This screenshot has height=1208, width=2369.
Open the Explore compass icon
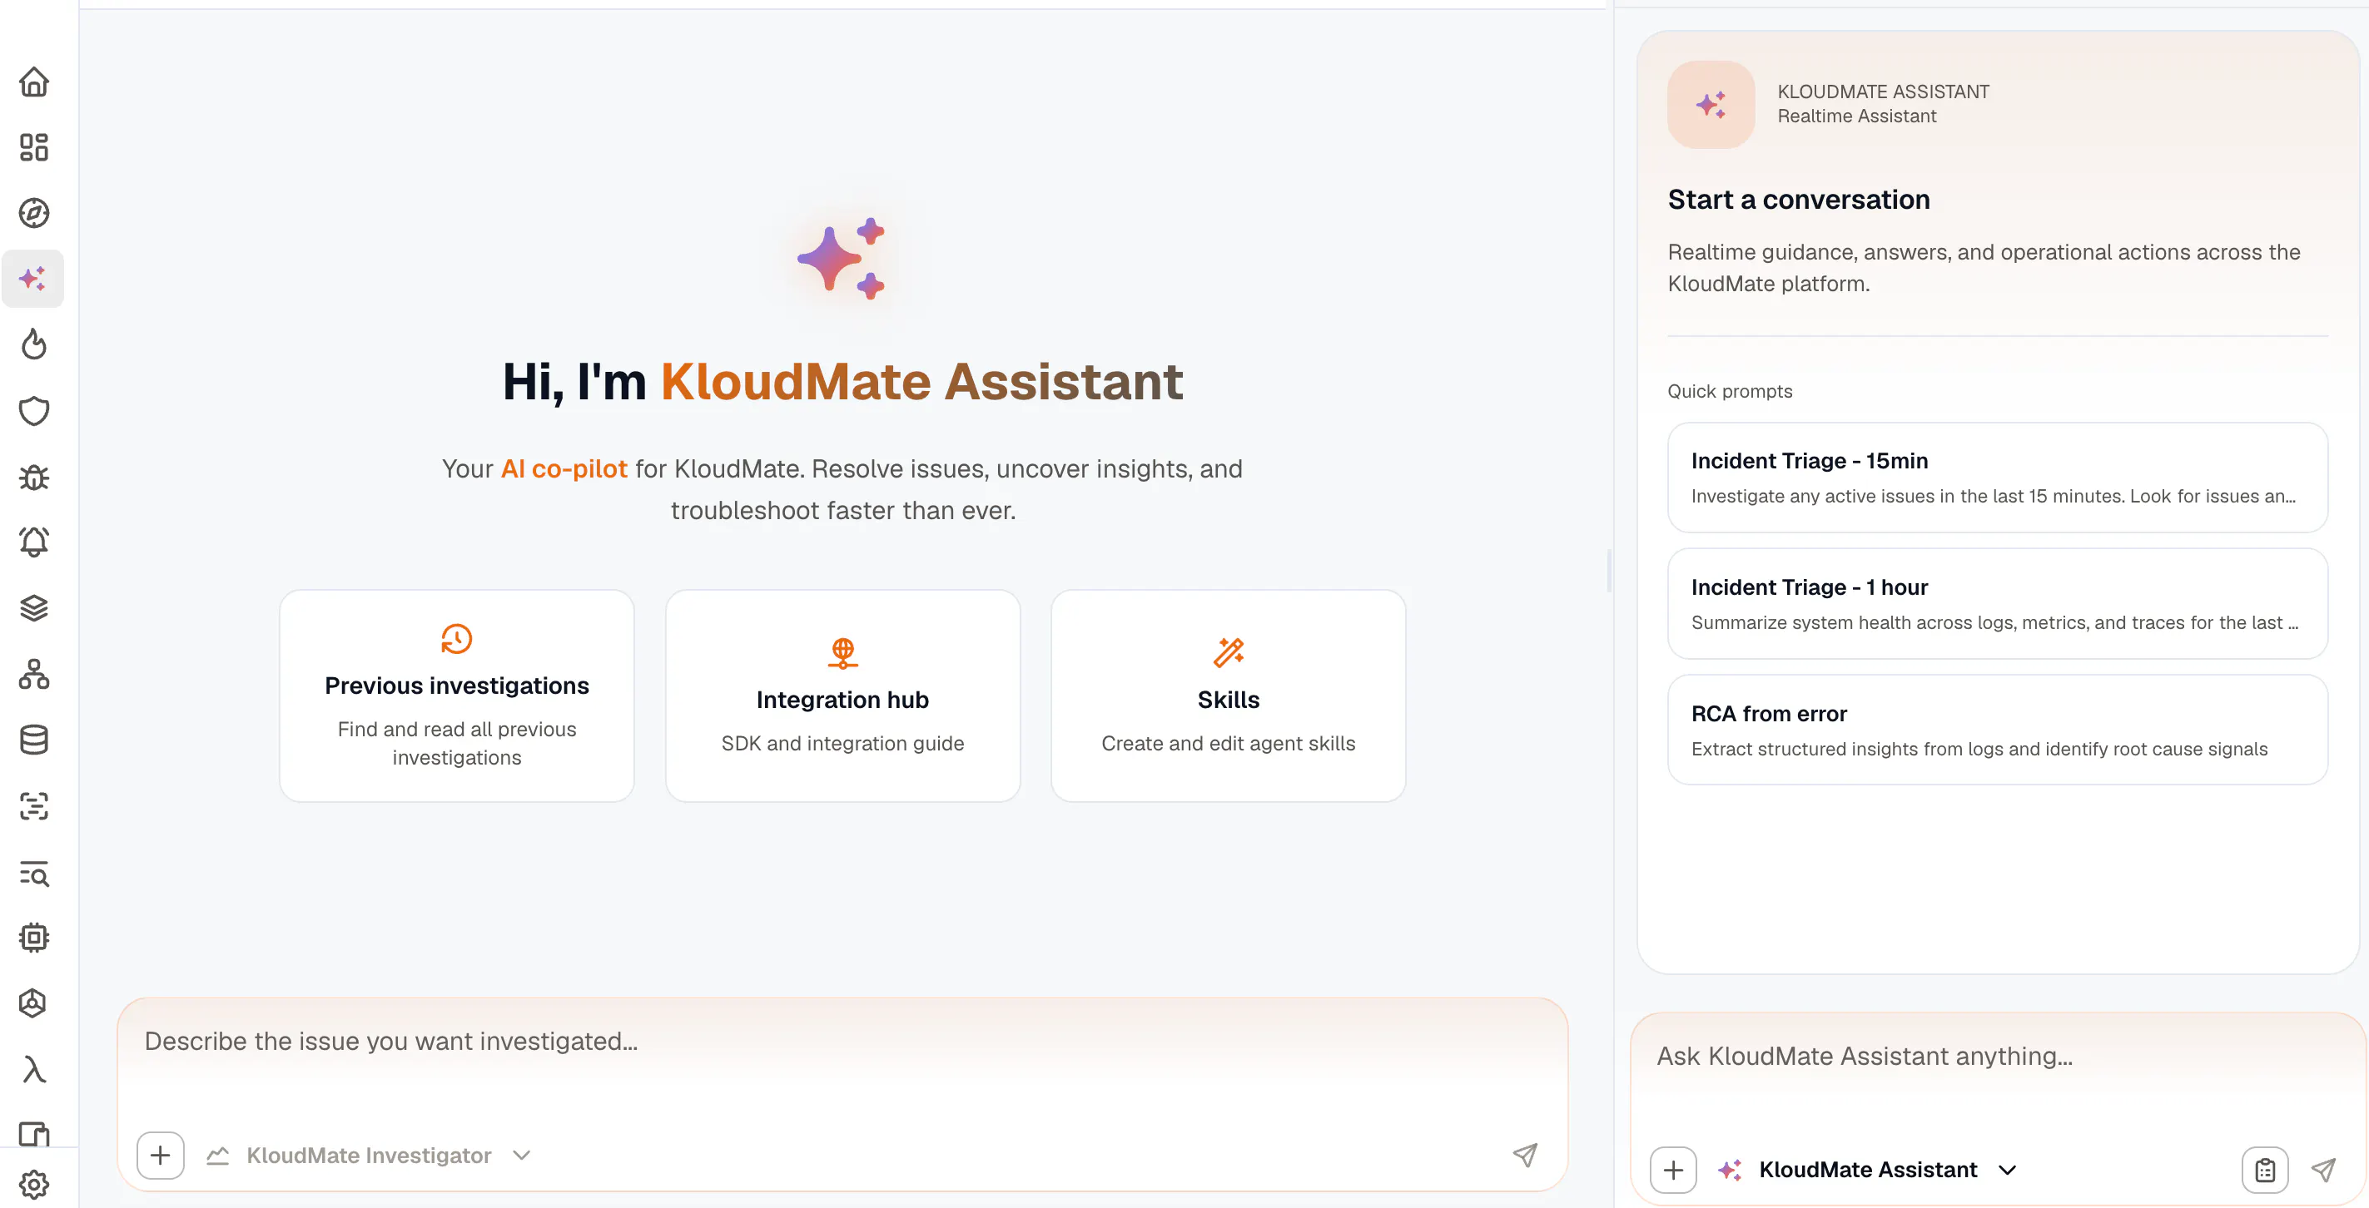point(34,212)
